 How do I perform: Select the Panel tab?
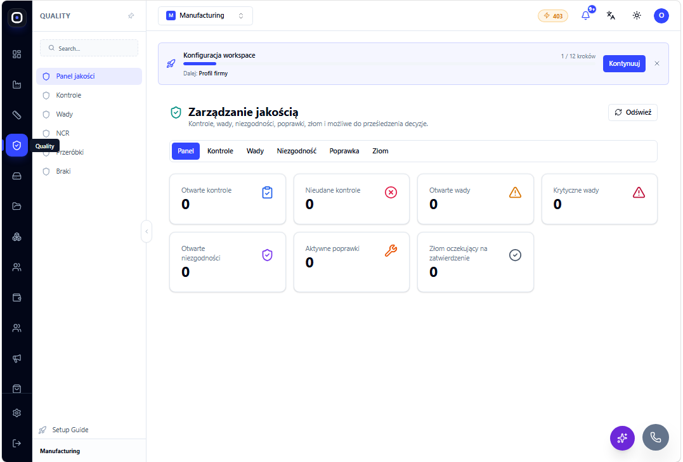[186, 151]
